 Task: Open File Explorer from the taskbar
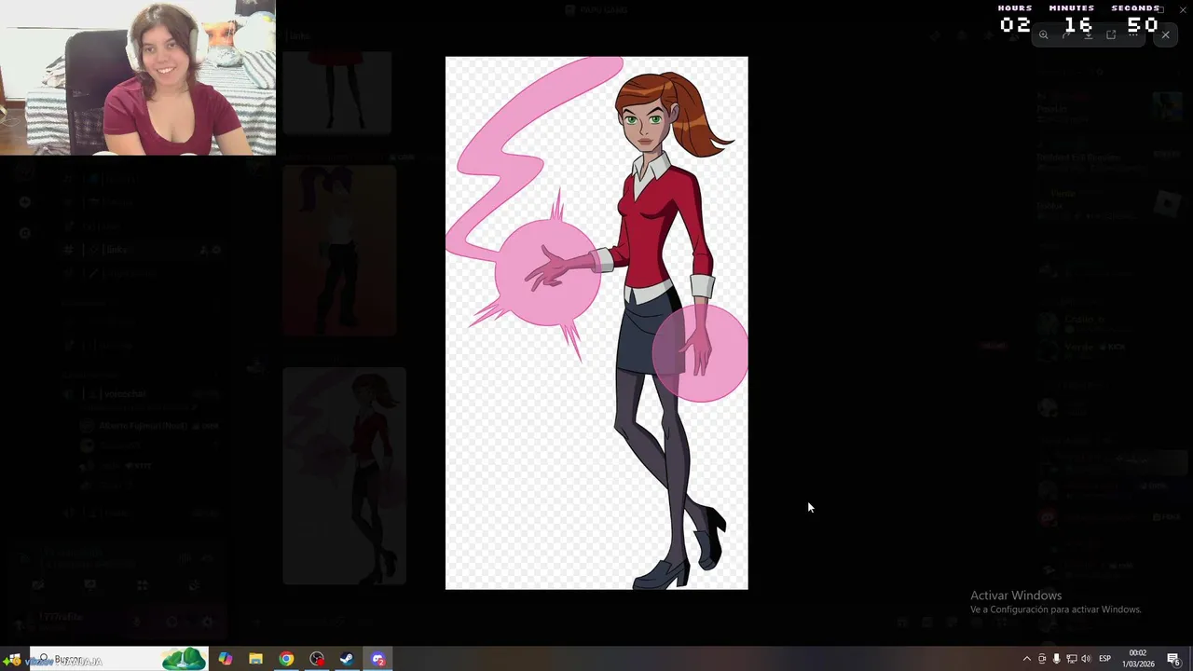(255, 659)
